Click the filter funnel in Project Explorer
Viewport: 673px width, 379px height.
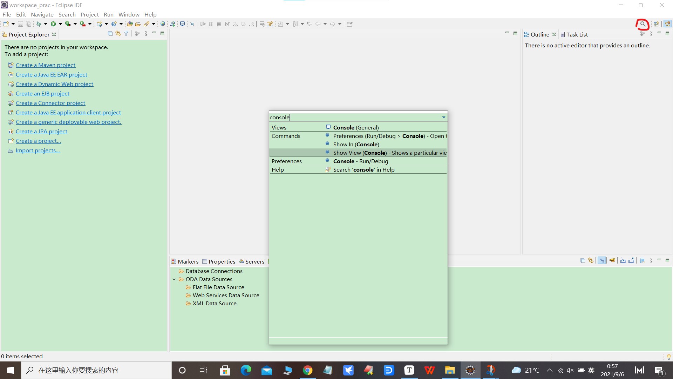[126, 34]
